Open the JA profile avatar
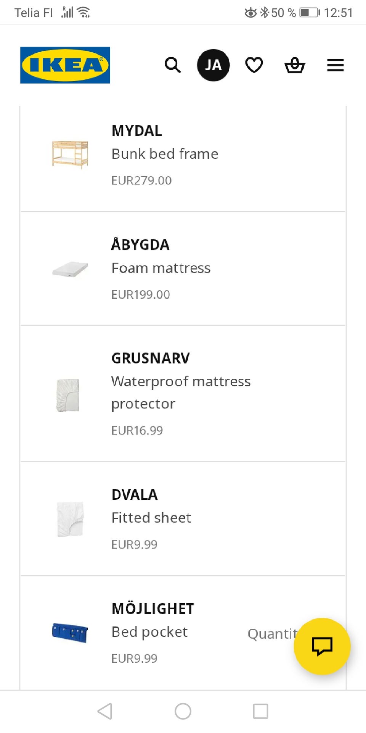 click(x=213, y=65)
